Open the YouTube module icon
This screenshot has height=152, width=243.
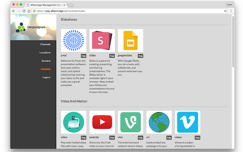[x=102, y=122]
